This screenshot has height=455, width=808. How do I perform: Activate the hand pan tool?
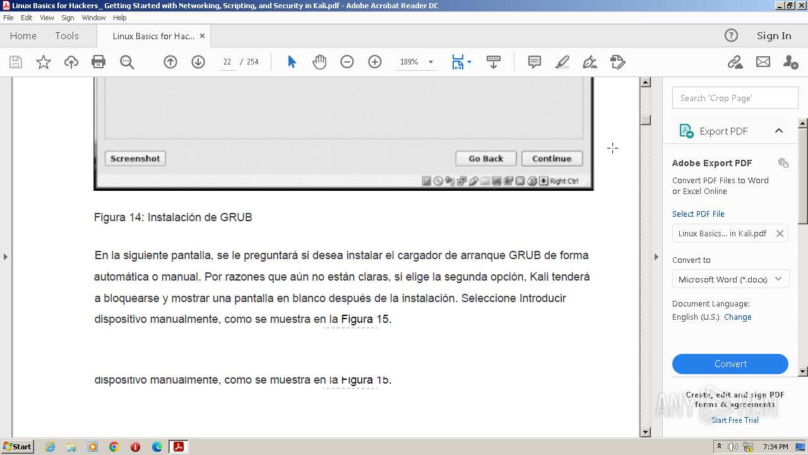coord(319,62)
